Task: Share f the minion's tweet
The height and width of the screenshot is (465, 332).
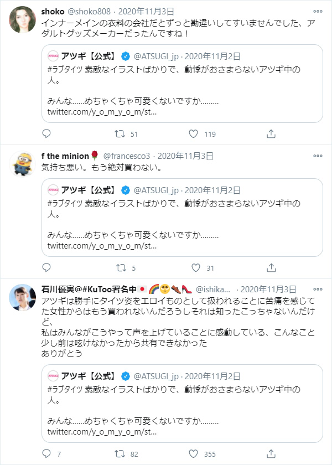Action: [x=271, y=268]
